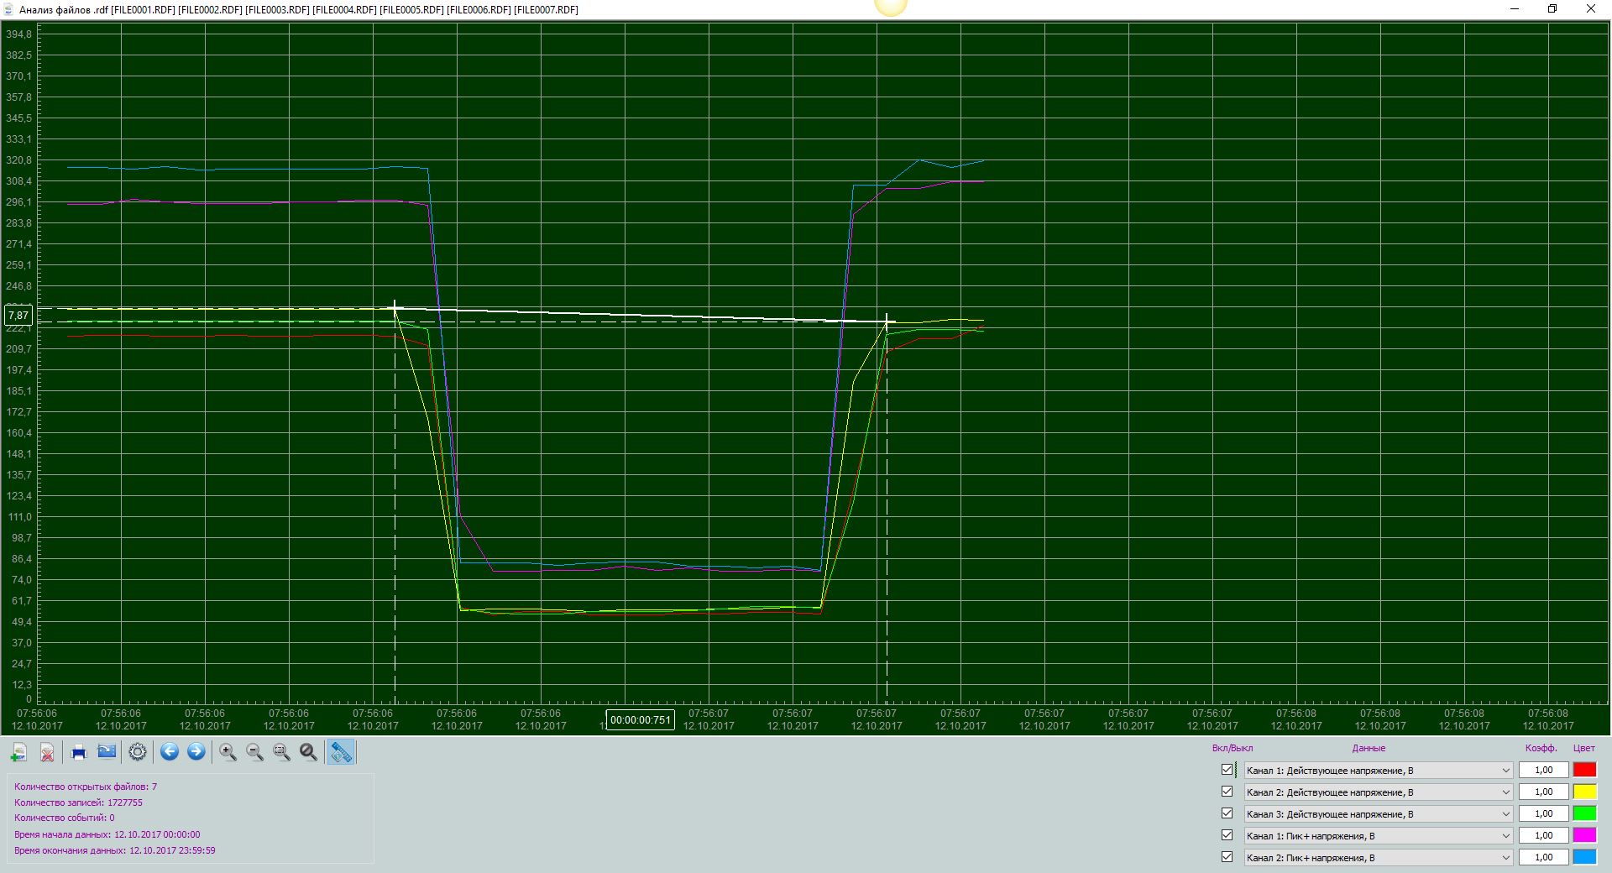Screen dimensions: 1612x873
Task: Open settings with the gear icon
Action: tap(138, 752)
